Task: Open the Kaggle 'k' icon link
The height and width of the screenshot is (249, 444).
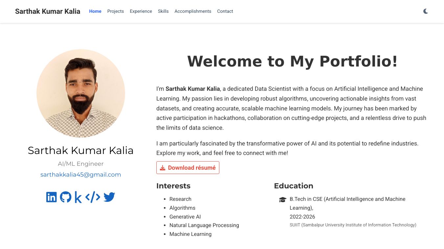Action: pos(78,197)
